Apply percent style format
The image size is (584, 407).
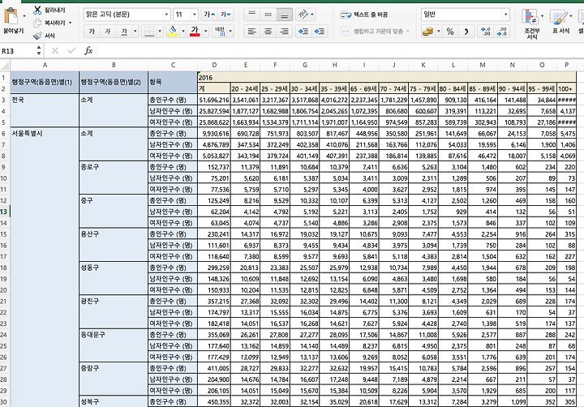(450, 32)
